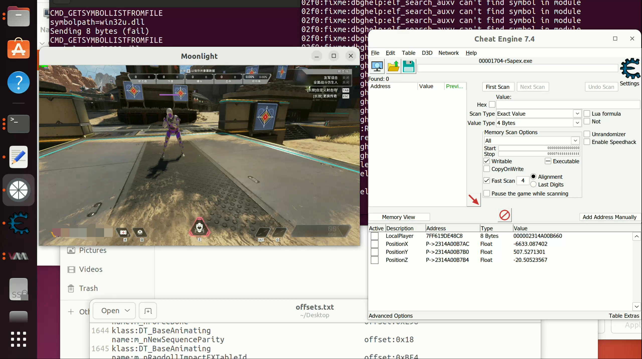Select the Last Digits radio button
Viewport: 642px width, 359px height.
(x=533, y=185)
